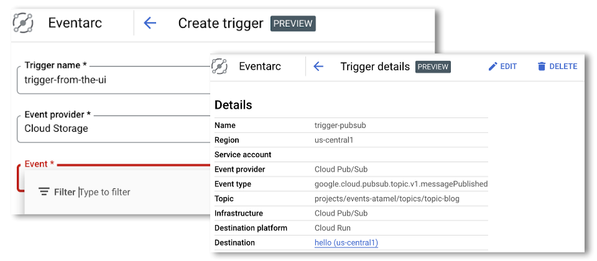
Task: Click the Details section heading
Action: click(x=233, y=105)
